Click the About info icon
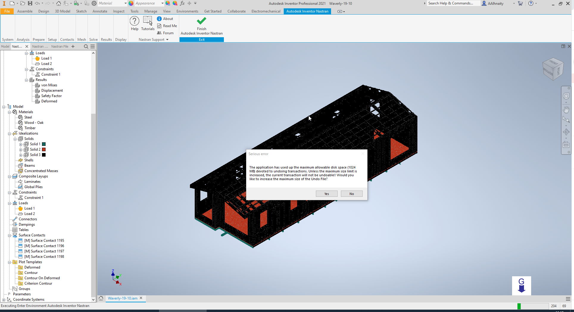The image size is (574, 312). pos(159,19)
